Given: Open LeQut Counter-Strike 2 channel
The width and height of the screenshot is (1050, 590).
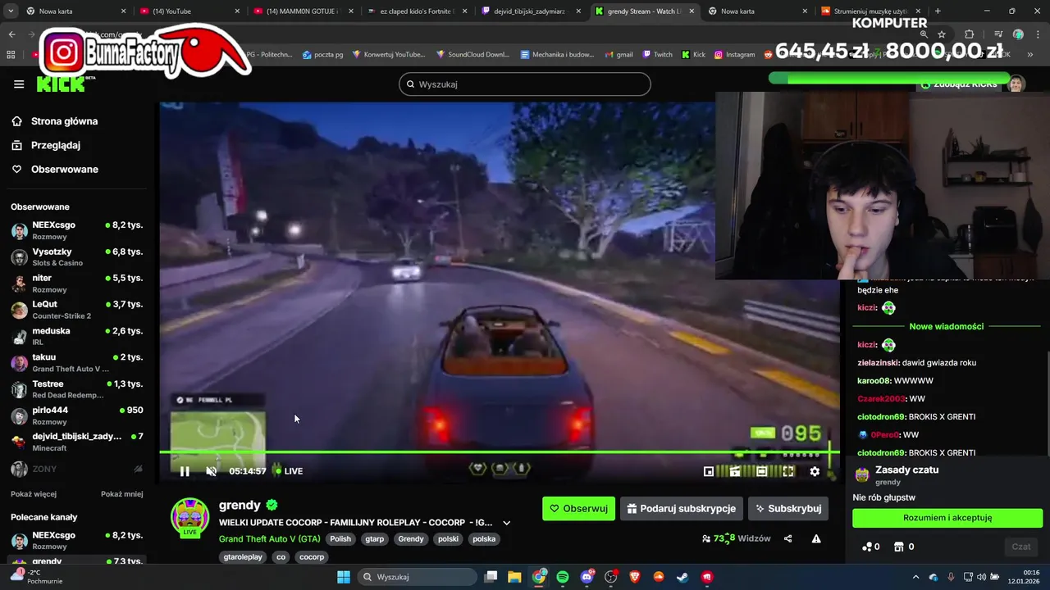Looking at the screenshot, I should (x=76, y=310).
